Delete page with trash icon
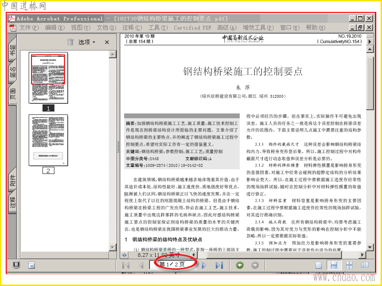This screenshot has height=286, width=382. [70, 42]
